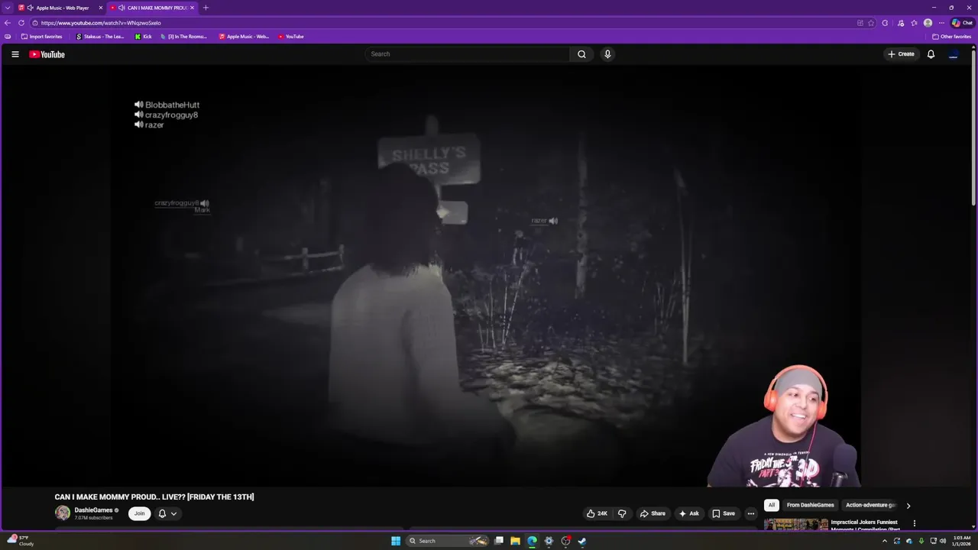Go to the YouTube home logo
978x550 pixels.
tap(47, 54)
